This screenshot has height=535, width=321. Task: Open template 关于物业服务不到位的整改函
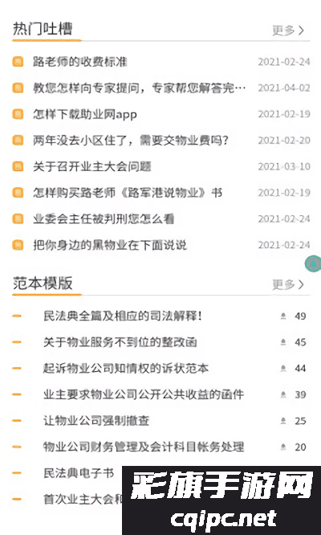click(120, 342)
